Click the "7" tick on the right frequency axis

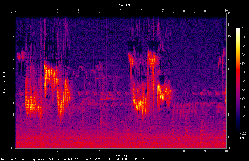[228, 70]
